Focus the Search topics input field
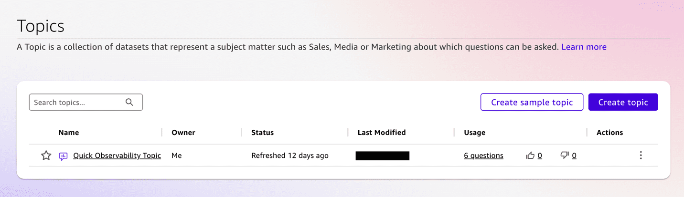 click(86, 102)
